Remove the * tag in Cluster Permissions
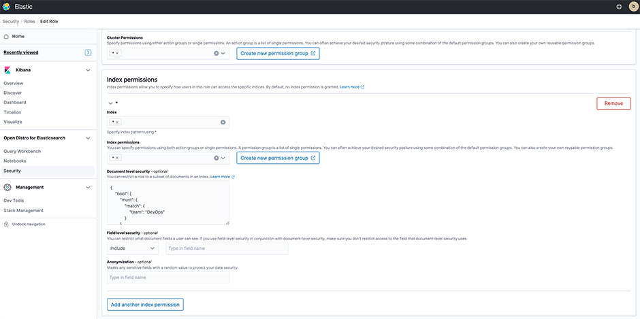 (116, 54)
